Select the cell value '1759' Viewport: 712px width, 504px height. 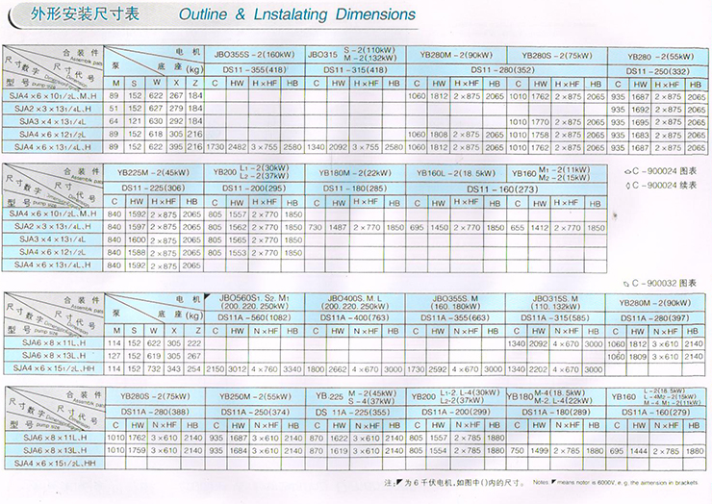138,450
